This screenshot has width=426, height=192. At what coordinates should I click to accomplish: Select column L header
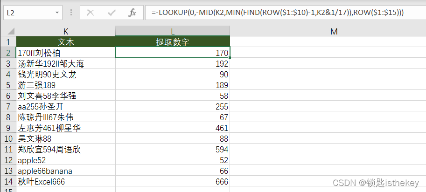pos(173,32)
